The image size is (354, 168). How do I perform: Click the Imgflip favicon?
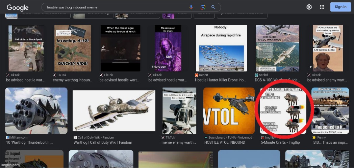point(262,137)
